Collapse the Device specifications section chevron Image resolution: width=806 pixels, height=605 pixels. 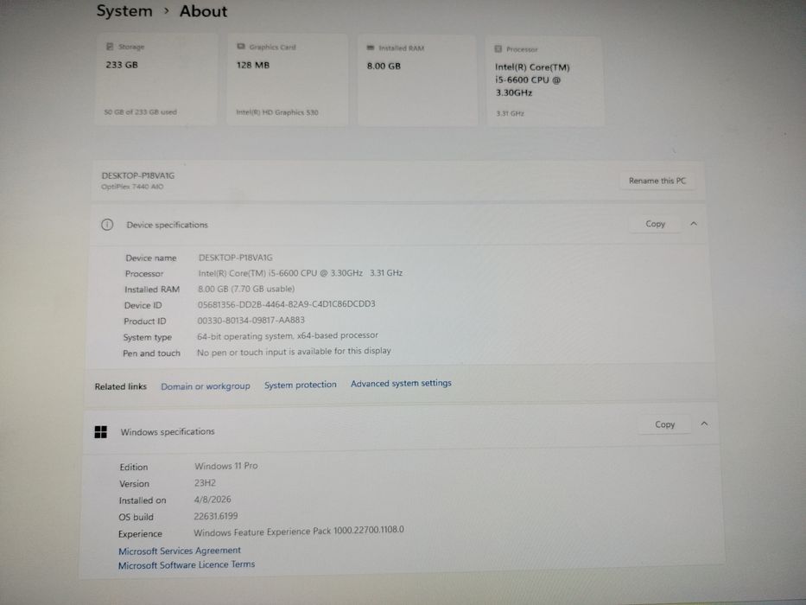[x=694, y=224]
